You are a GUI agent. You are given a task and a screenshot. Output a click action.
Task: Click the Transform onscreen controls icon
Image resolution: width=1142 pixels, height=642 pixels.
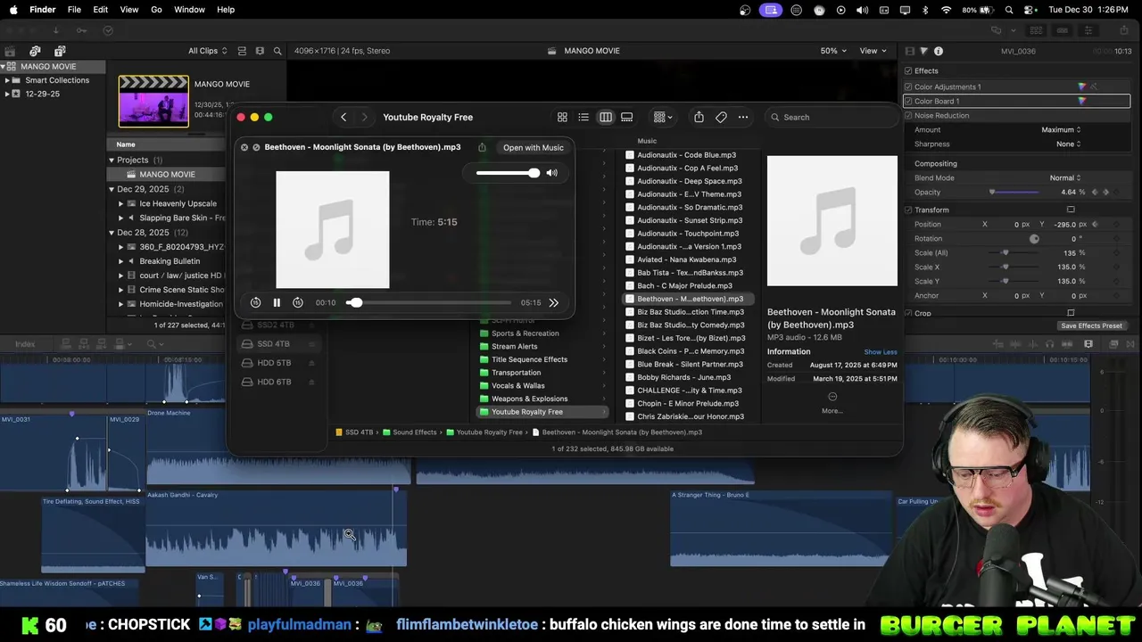point(1071,210)
